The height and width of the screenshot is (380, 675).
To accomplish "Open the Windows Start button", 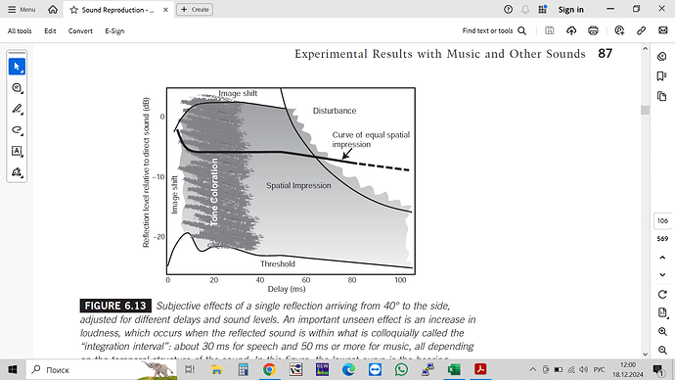I will [x=13, y=369].
